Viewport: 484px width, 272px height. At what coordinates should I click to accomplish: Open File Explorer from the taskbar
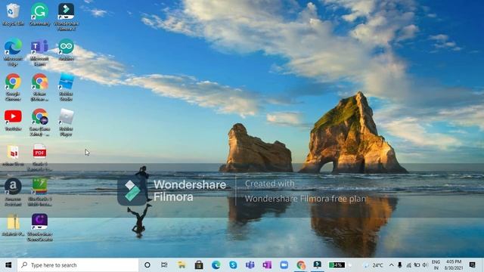click(x=181, y=265)
